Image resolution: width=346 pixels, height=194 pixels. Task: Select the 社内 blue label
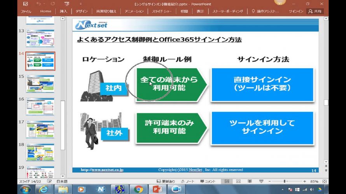click(114, 88)
